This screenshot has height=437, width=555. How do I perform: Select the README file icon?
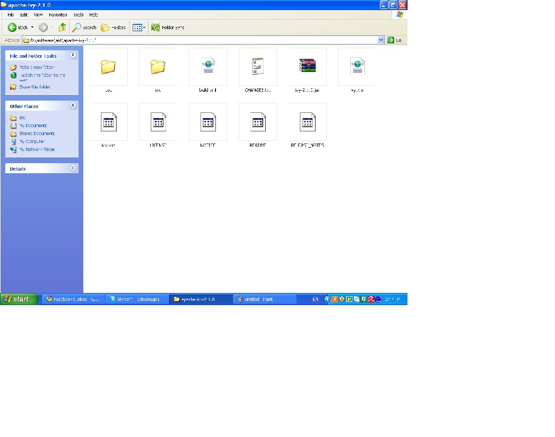tap(258, 122)
